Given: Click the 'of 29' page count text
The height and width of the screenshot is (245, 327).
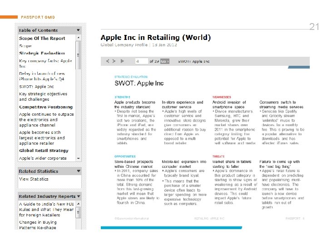Looking at the screenshot, I should (154, 61).
